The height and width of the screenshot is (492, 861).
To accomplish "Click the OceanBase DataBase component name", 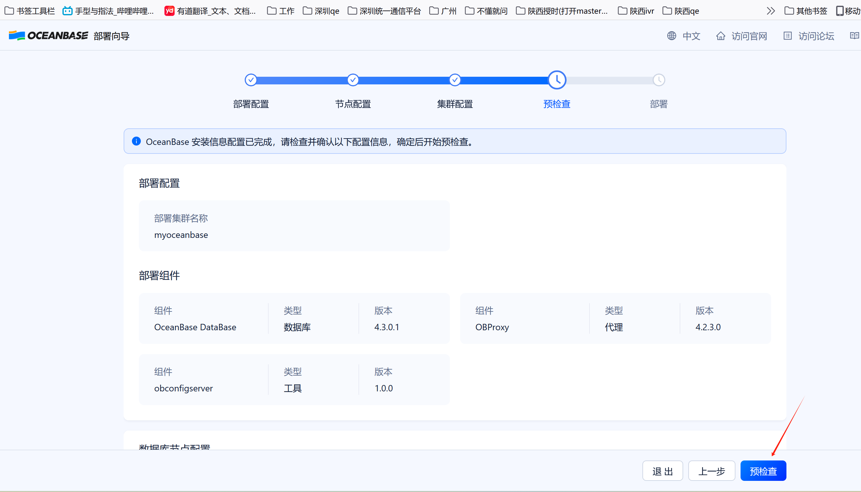I will point(195,327).
